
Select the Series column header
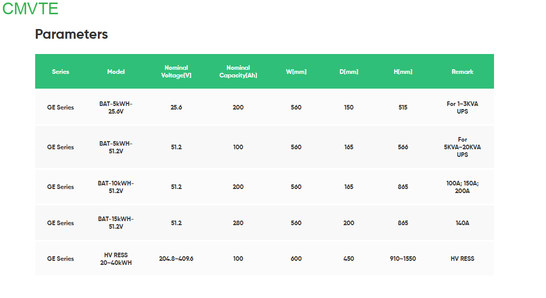[61, 72]
